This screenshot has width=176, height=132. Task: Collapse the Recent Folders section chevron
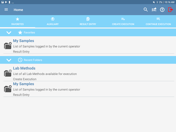(x=9, y=60)
